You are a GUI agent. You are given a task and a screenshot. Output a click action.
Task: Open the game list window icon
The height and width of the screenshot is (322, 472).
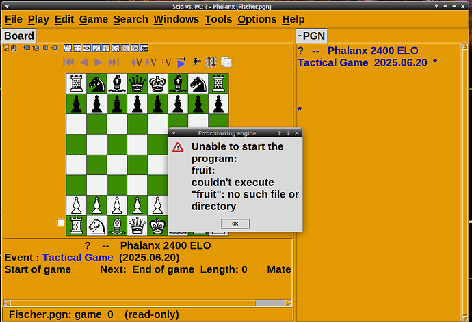[x=68, y=48]
